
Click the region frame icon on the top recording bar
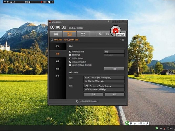[x=14, y=2]
